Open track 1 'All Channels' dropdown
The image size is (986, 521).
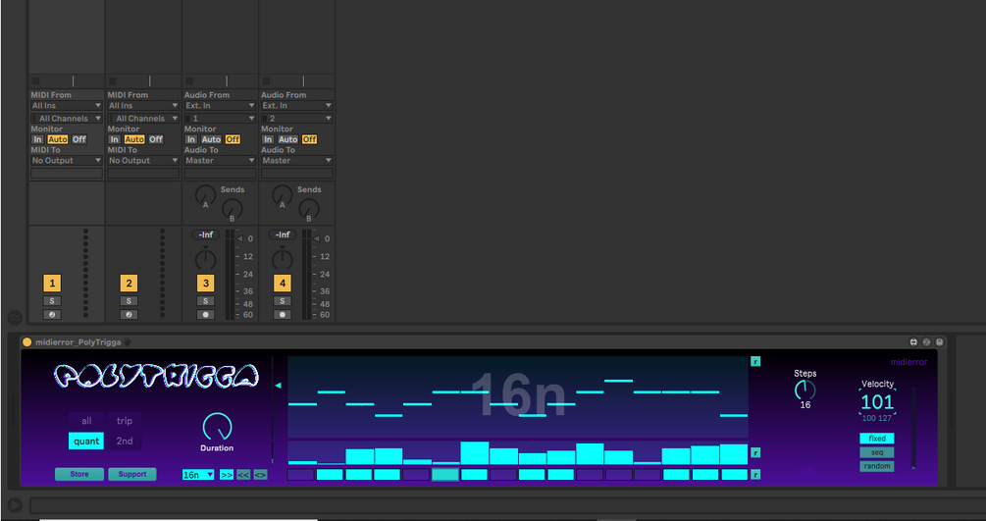(67, 119)
